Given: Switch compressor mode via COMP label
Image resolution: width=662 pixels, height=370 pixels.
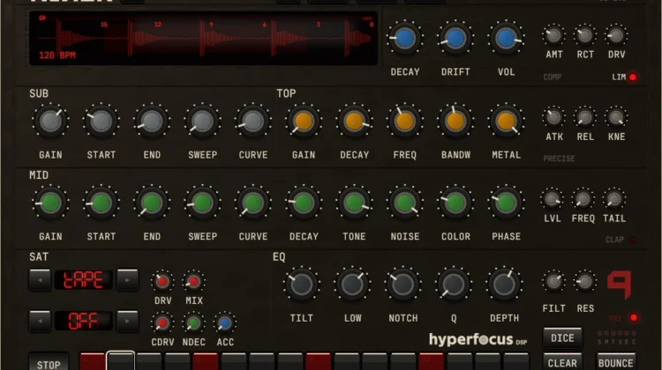Looking at the screenshot, I should [553, 78].
